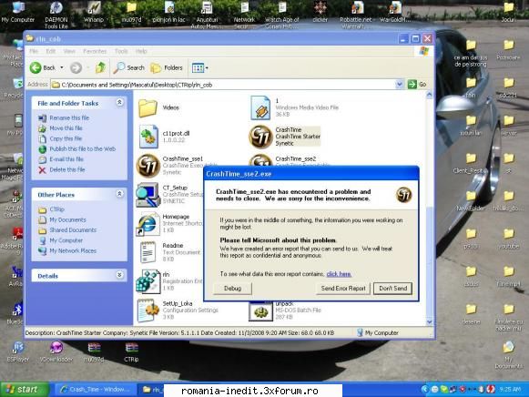Viewport: 529px width, 397px height.
Task: Select the CT_Setup icon
Action: [x=148, y=195]
